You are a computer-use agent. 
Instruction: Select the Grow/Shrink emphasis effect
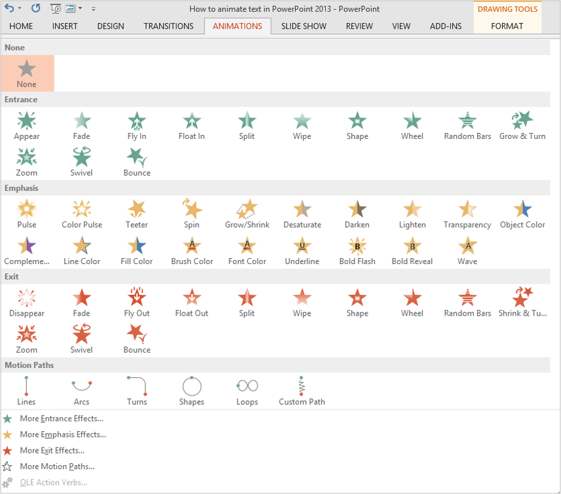(x=247, y=214)
